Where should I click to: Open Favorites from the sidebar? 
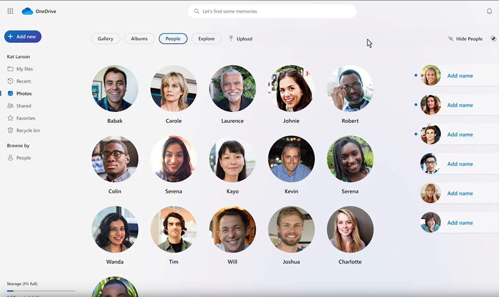coord(21,118)
